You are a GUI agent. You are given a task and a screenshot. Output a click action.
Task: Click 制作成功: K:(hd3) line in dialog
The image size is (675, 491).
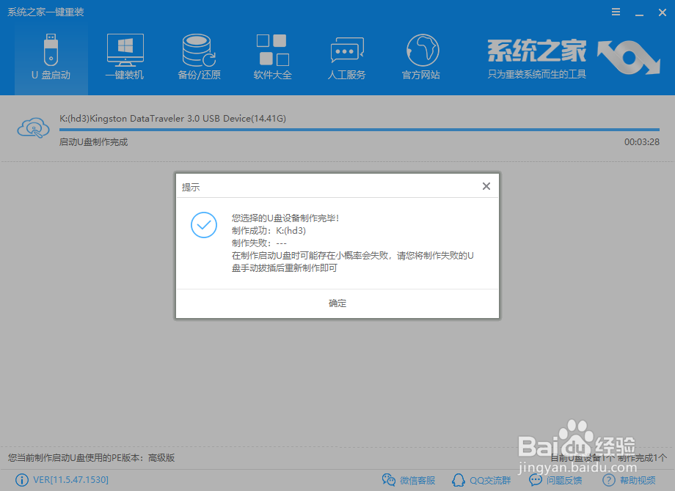[x=269, y=231]
